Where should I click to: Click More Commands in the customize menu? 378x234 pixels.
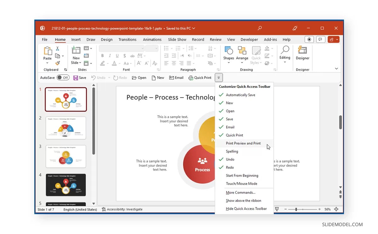pos(240,192)
